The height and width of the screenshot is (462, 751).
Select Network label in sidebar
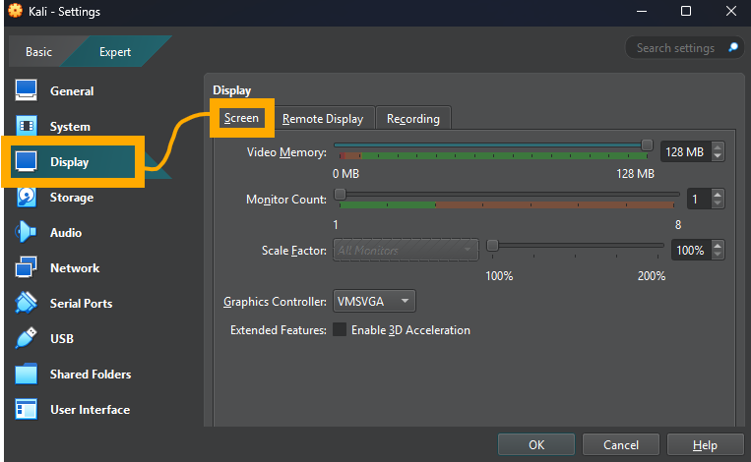coord(75,267)
